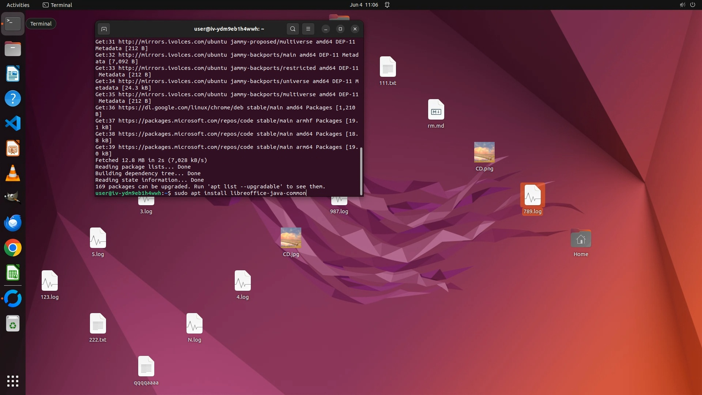702x395 pixels.
Task: Click the Activities button
Action: 18,5
